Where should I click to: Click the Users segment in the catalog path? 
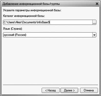(x=11, y=22)
